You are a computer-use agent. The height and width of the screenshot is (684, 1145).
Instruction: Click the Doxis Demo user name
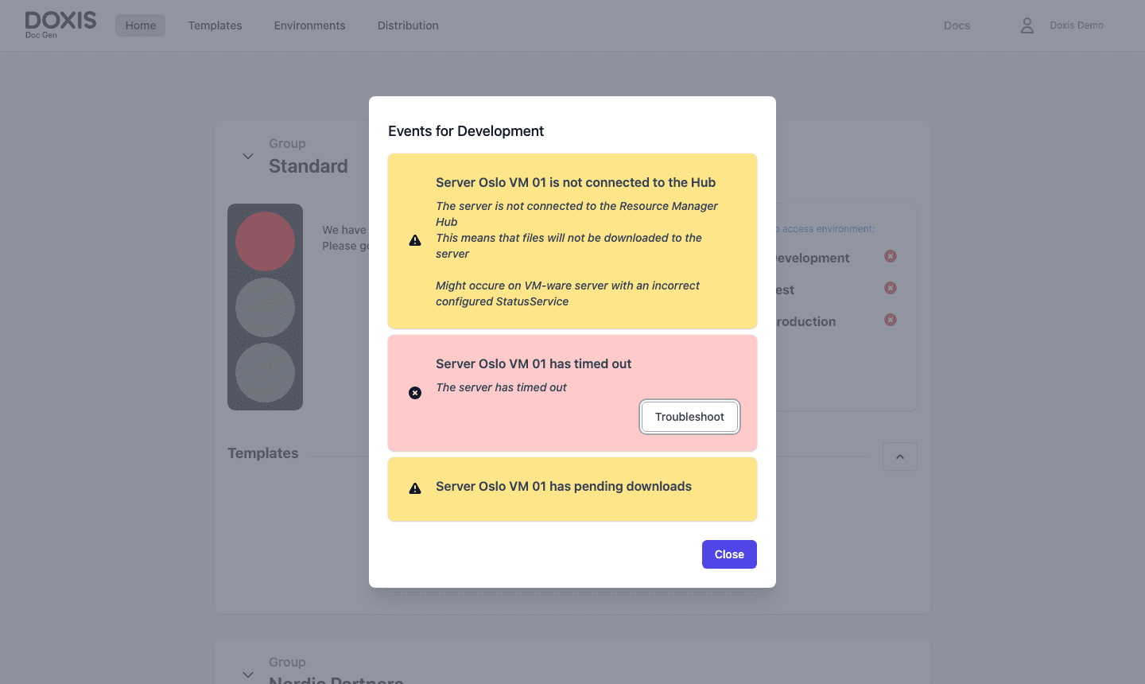pyautogui.click(x=1077, y=25)
